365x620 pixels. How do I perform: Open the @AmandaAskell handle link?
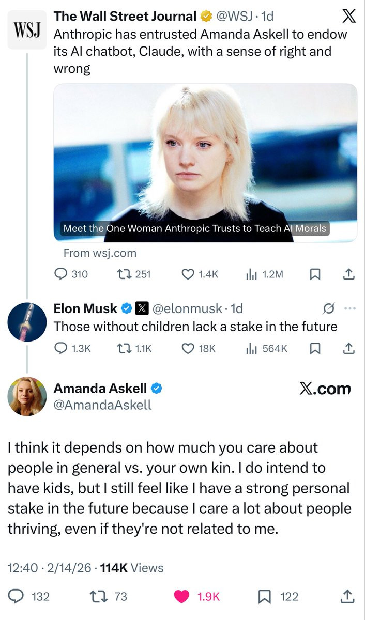tap(102, 405)
